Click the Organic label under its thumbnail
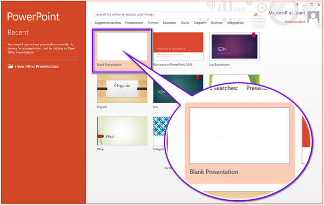 (102, 107)
